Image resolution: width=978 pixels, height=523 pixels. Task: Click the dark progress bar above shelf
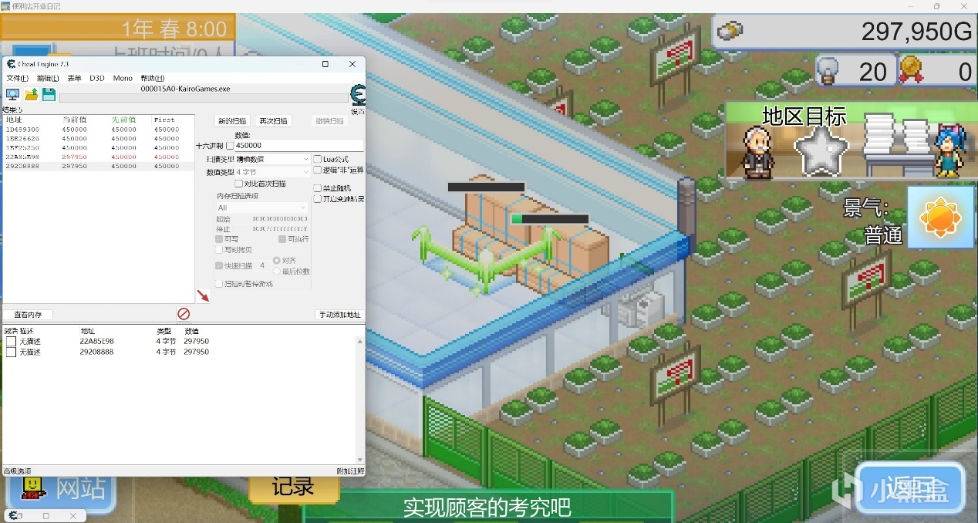tap(486, 187)
